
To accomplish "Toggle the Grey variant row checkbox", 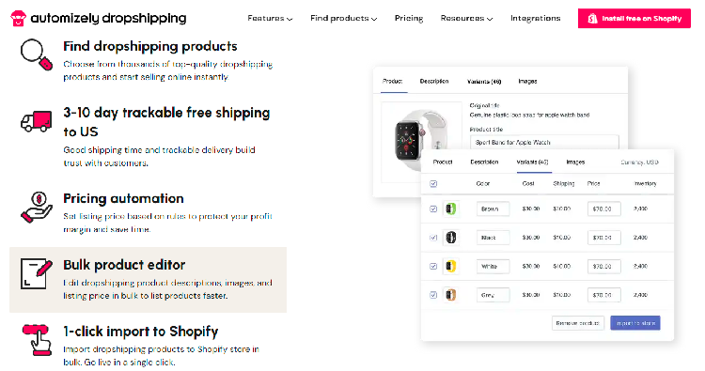I will click(433, 295).
